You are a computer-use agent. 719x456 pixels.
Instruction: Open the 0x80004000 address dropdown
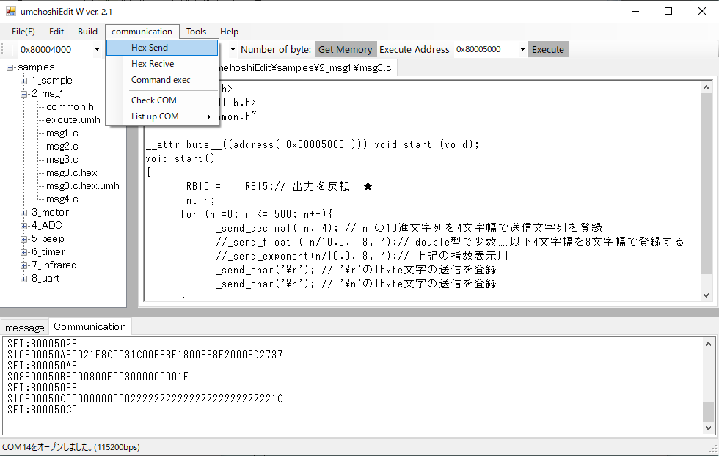(x=97, y=50)
